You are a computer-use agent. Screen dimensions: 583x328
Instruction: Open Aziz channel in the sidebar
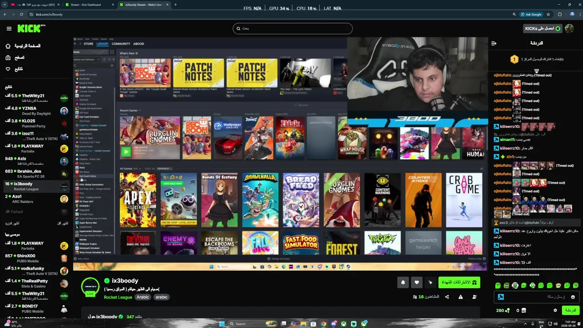pos(36,161)
